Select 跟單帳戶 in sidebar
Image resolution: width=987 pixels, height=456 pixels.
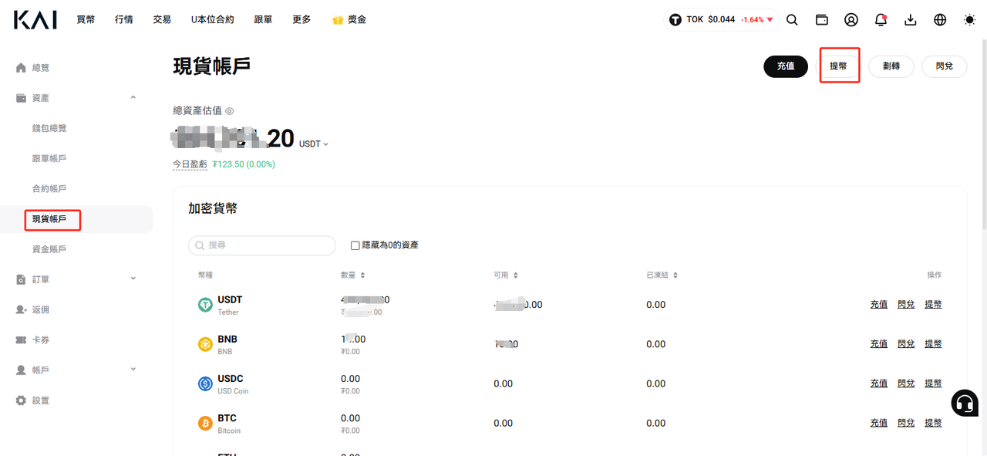tap(49, 158)
